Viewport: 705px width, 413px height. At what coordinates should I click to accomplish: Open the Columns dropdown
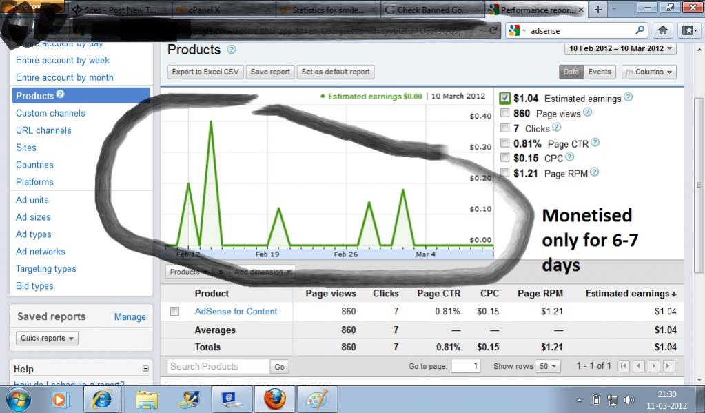pos(648,72)
